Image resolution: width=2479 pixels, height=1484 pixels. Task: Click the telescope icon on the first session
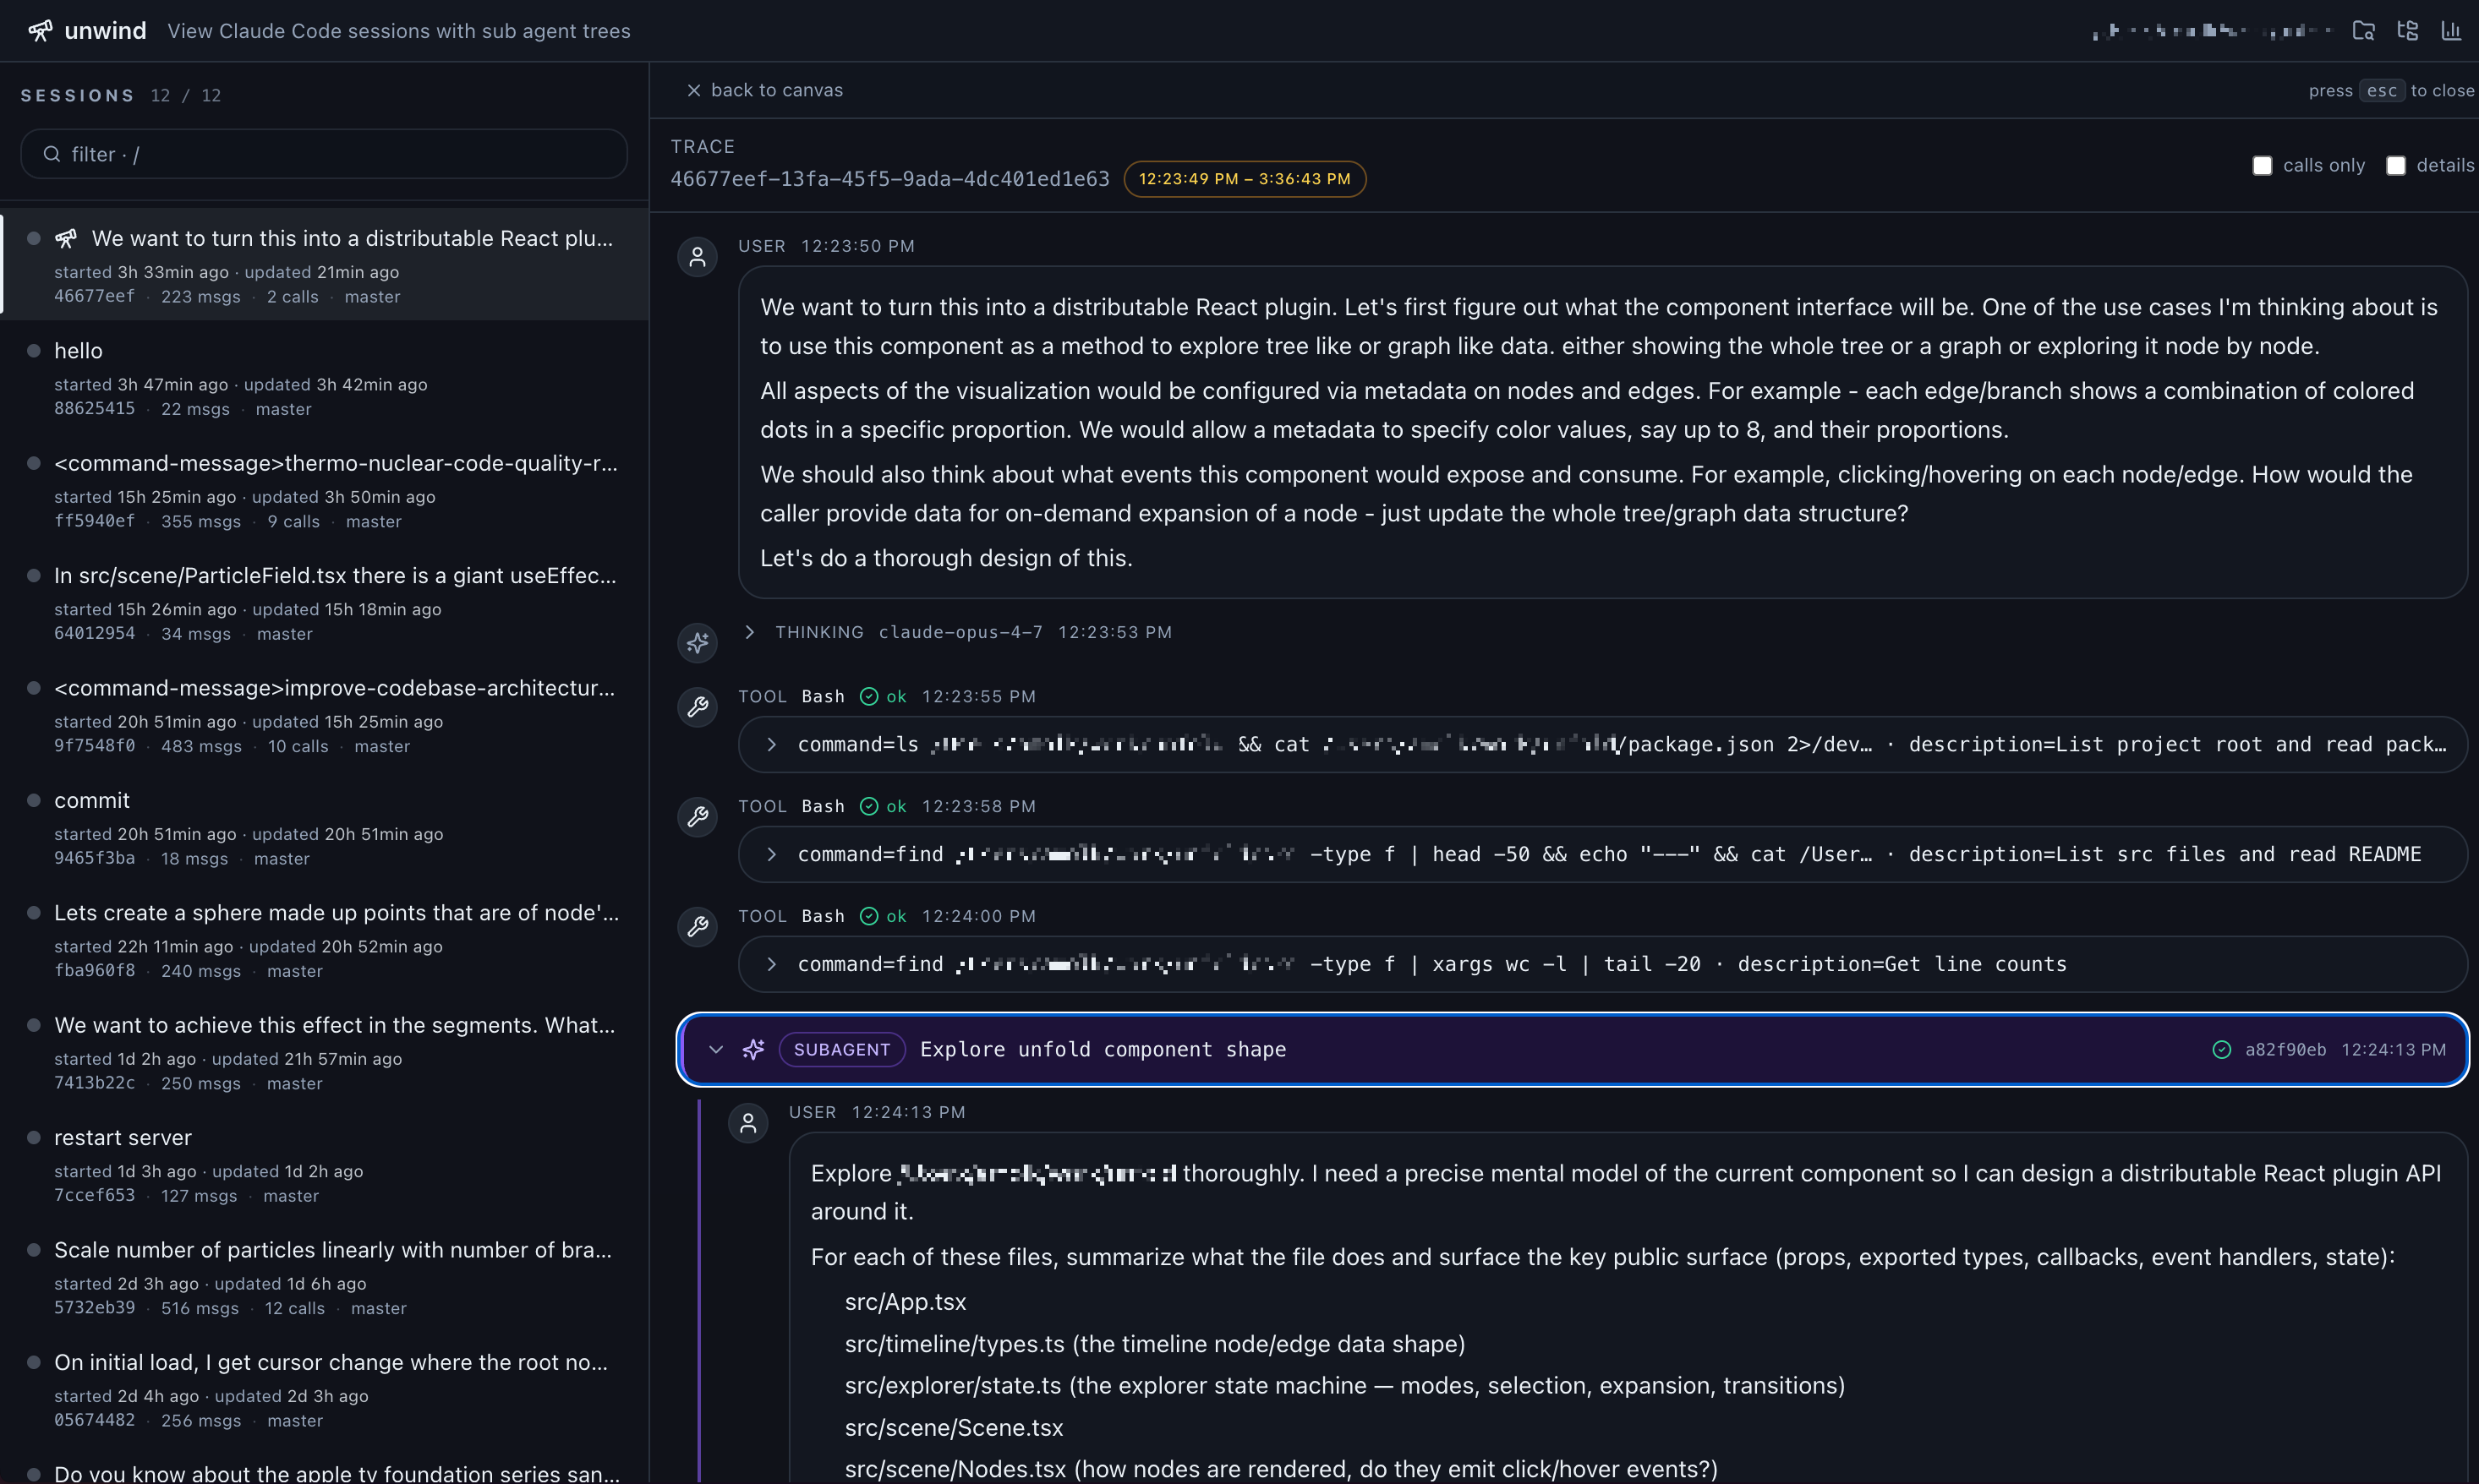pos(66,238)
